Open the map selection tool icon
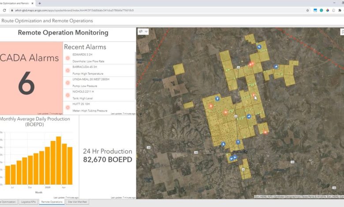Image resolution: width=344 pixels, height=207 pixels. 141,31
